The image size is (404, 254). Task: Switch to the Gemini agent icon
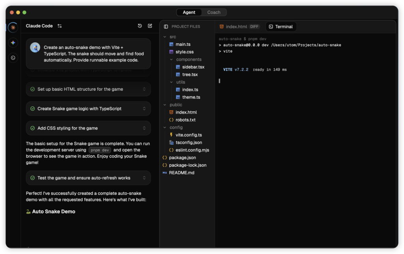[13, 43]
